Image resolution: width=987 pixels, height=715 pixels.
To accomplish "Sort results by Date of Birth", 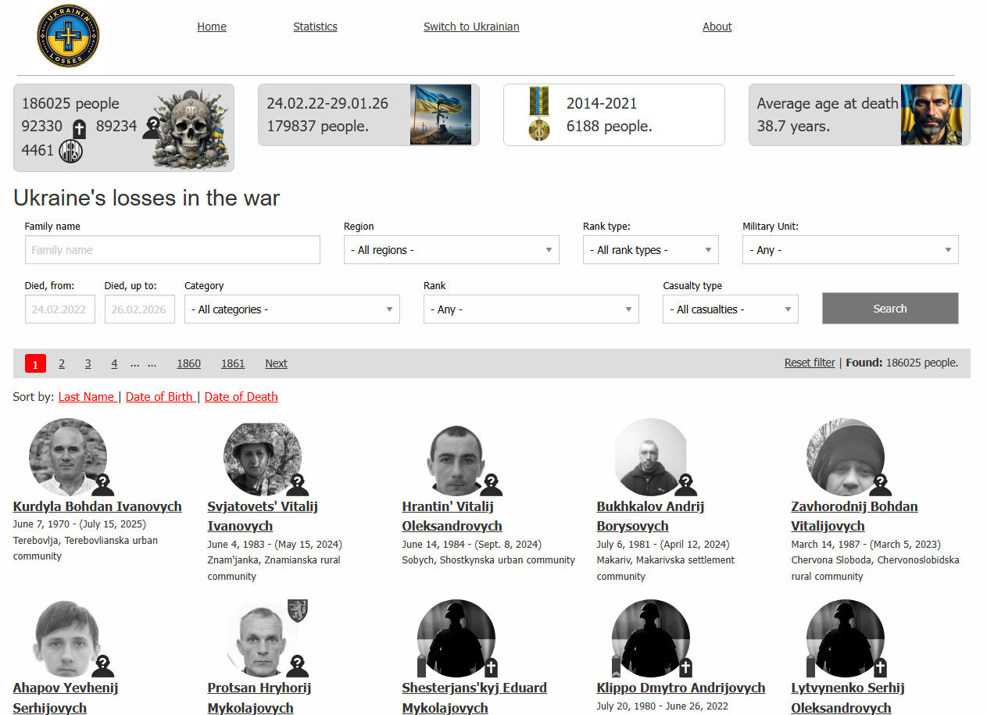I will (159, 397).
